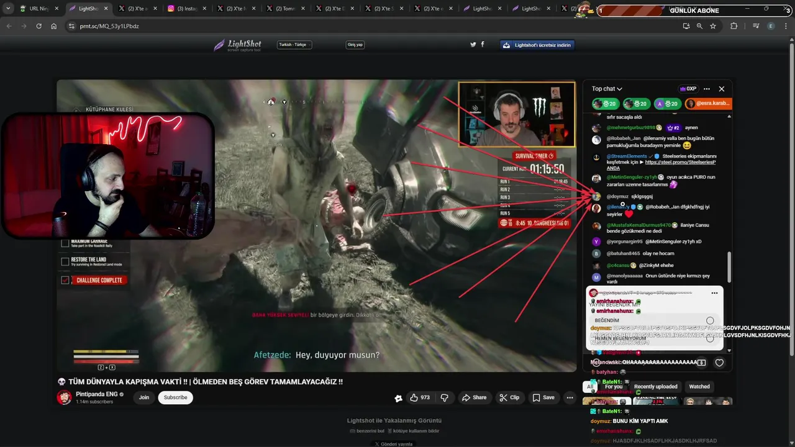Image resolution: width=795 pixels, height=447 pixels.
Task: Select the All filter chip
Action: (589, 386)
